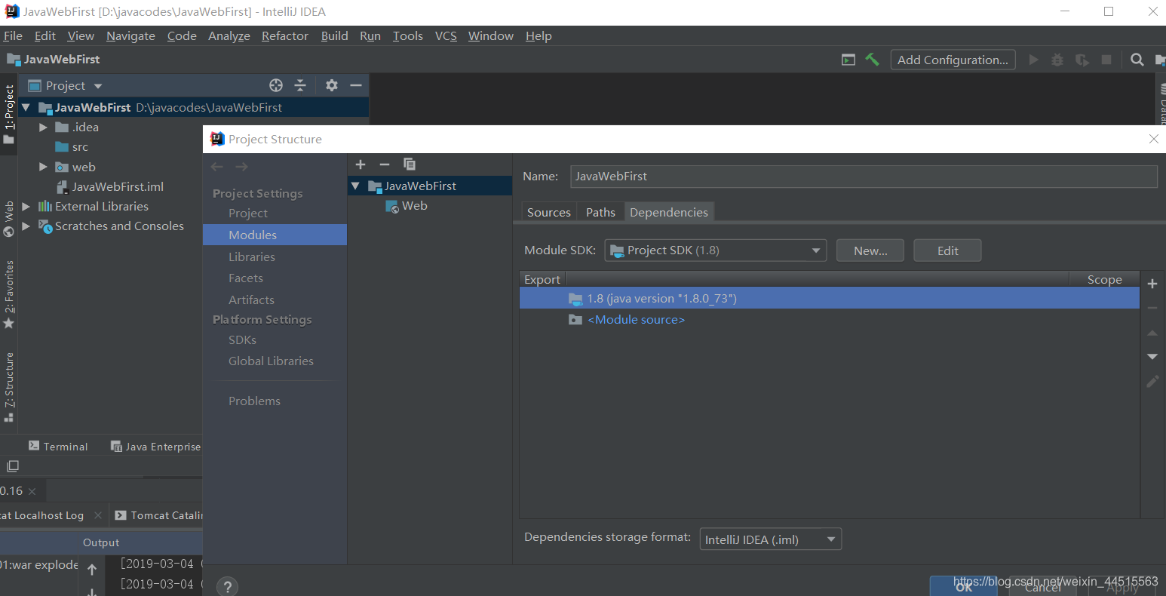Click the toolbar icon left of hammer

(x=848, y=60)
